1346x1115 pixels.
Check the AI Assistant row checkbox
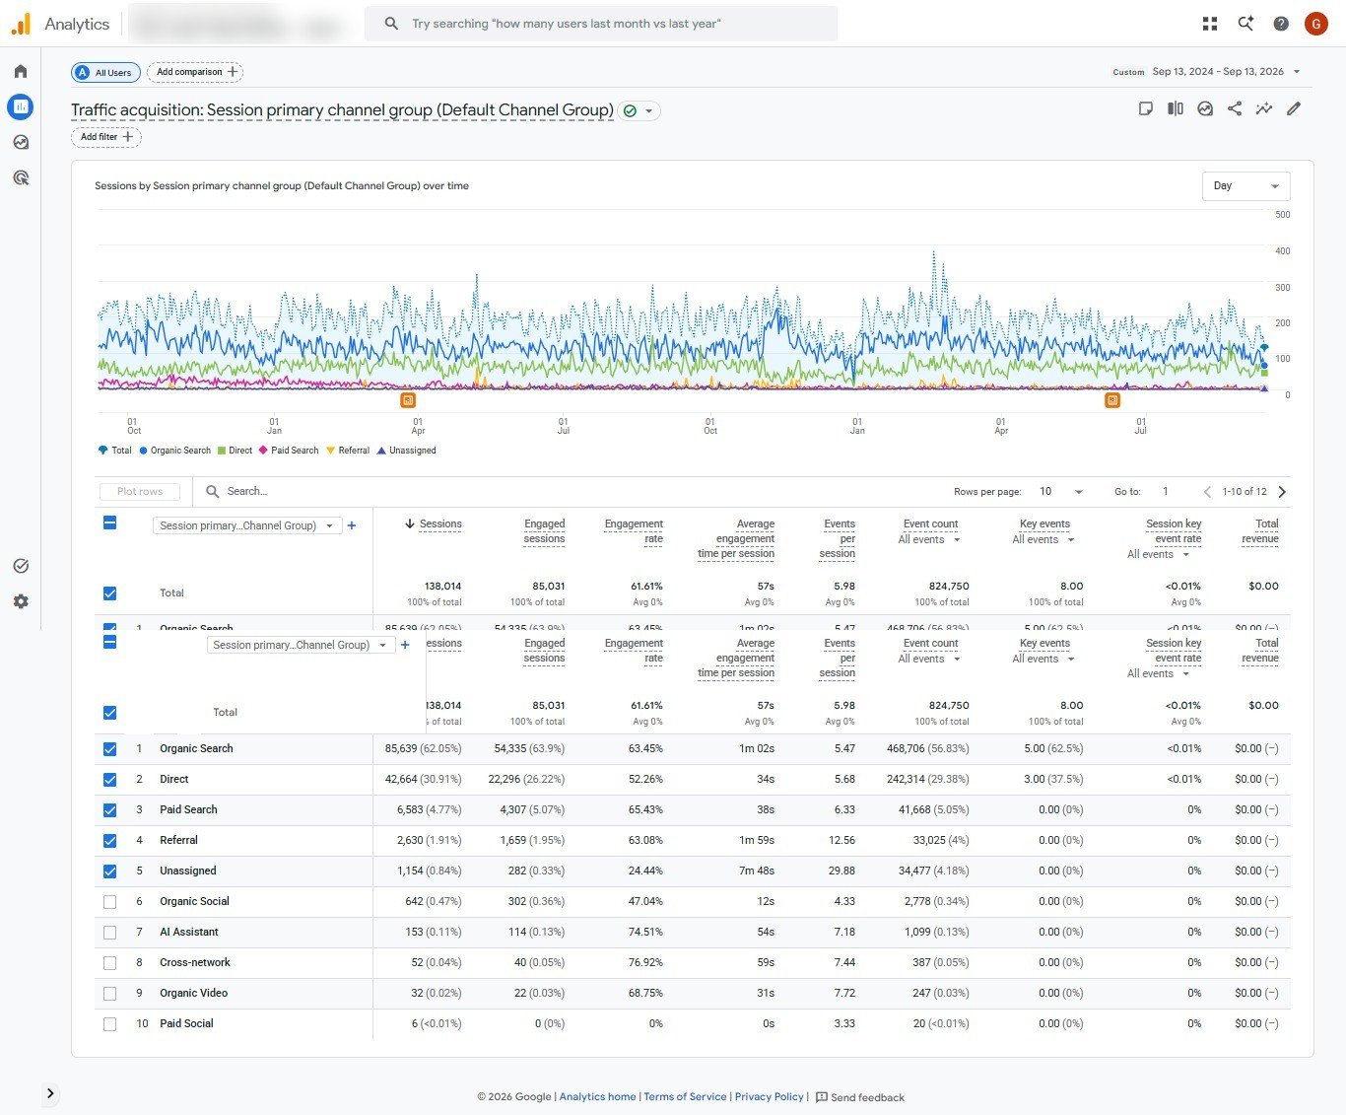point(109,933)
